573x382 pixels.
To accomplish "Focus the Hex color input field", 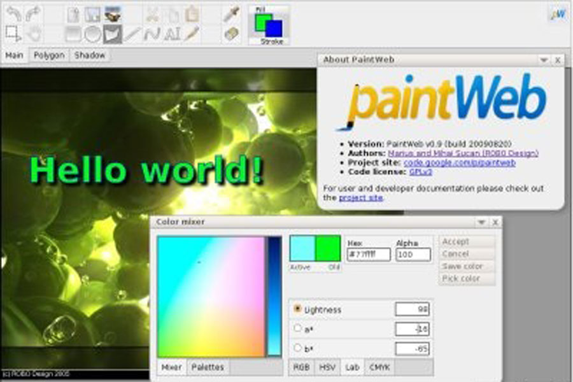I will [369, 255].
